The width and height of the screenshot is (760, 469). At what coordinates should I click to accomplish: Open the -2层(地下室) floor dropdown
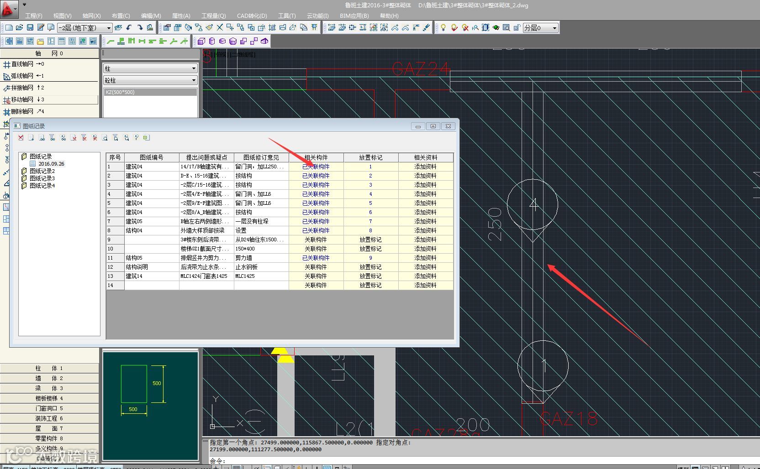point(109,28)
